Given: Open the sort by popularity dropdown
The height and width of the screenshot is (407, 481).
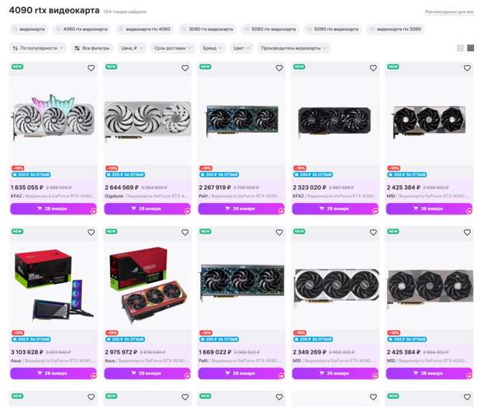Looking at the screenshot, I should point(38,48).
